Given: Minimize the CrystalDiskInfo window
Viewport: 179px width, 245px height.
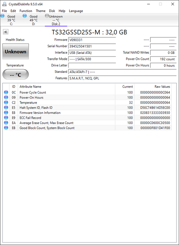Looking at the screenshot, I should coord(148,4).
